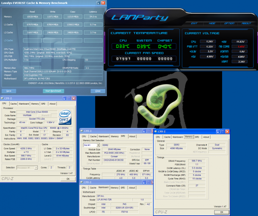Image resolution: width=258 pixels, height=216 pixels.
Task: Select About tab in CPU-Z CPU window
Action: 52,104
